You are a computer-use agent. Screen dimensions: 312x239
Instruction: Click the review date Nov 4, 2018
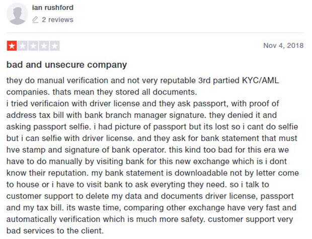tap(283, 46)
